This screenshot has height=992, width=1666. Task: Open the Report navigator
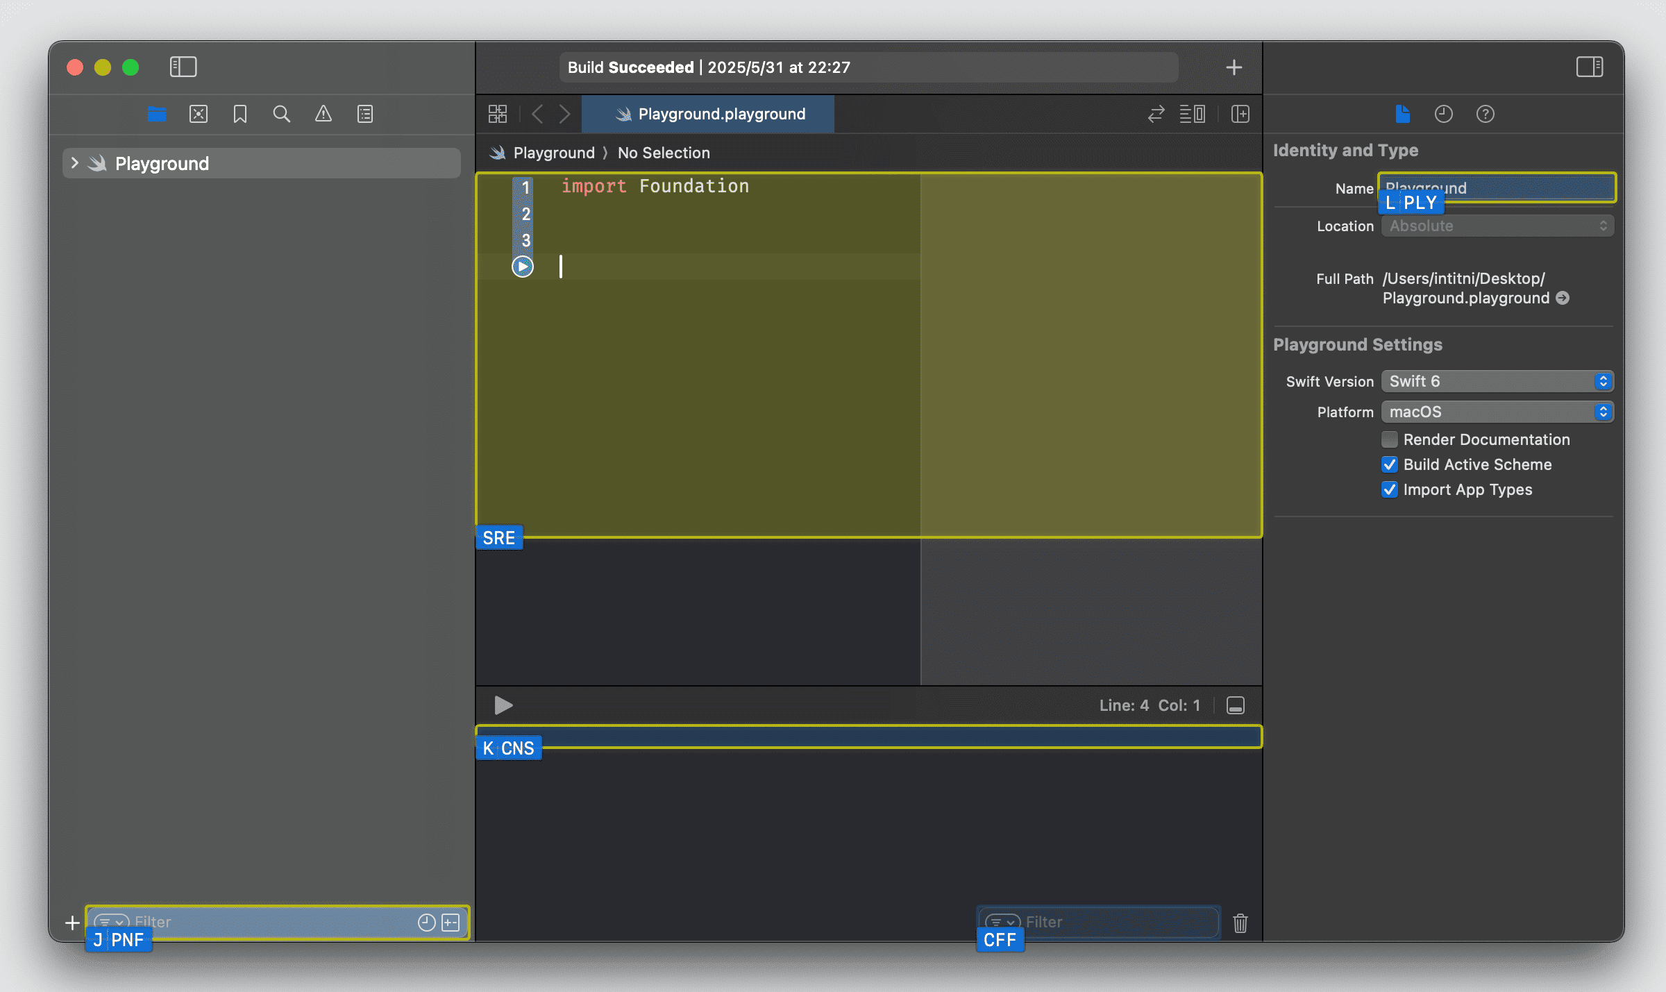tap(364, 114)
